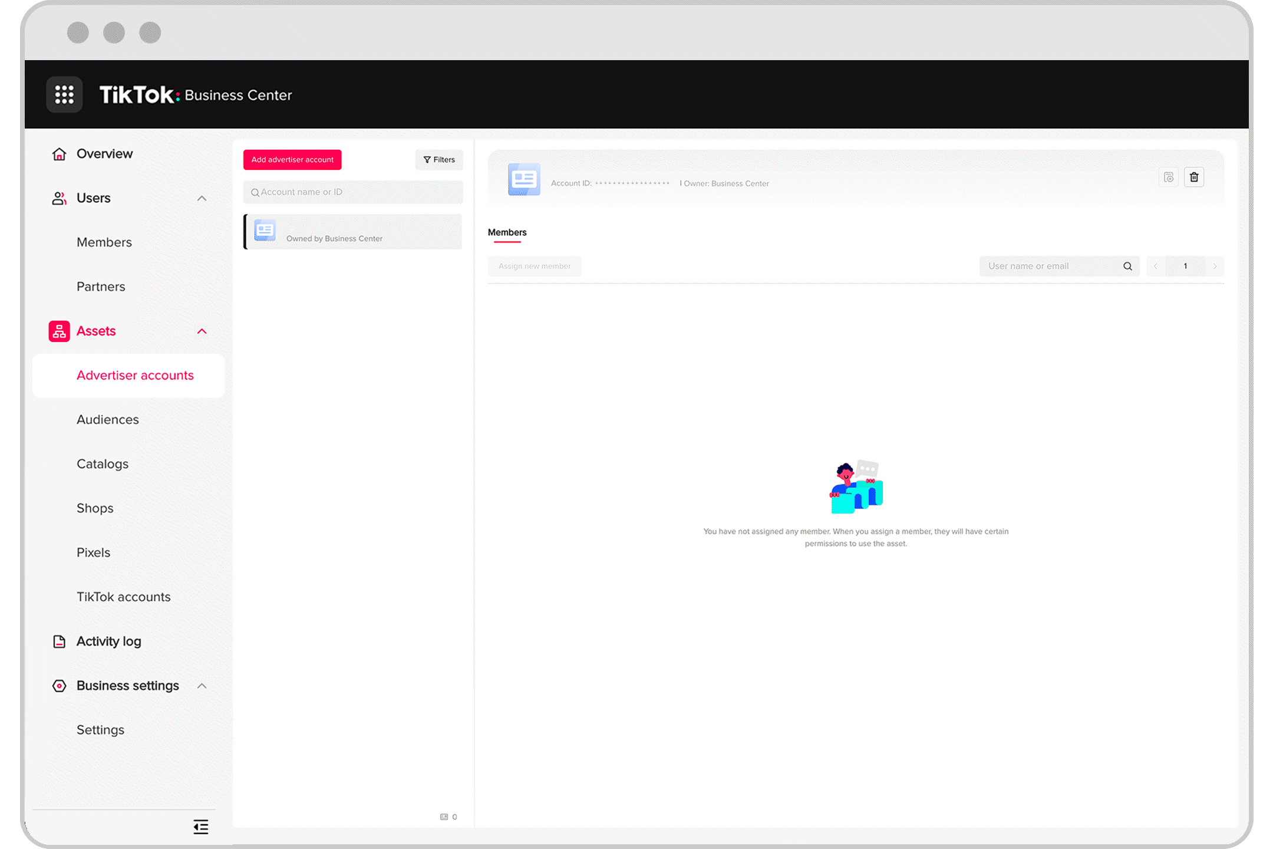Click the Assign new member button
The width and height of the screenshot is (1273, 849).
(533, 266)
